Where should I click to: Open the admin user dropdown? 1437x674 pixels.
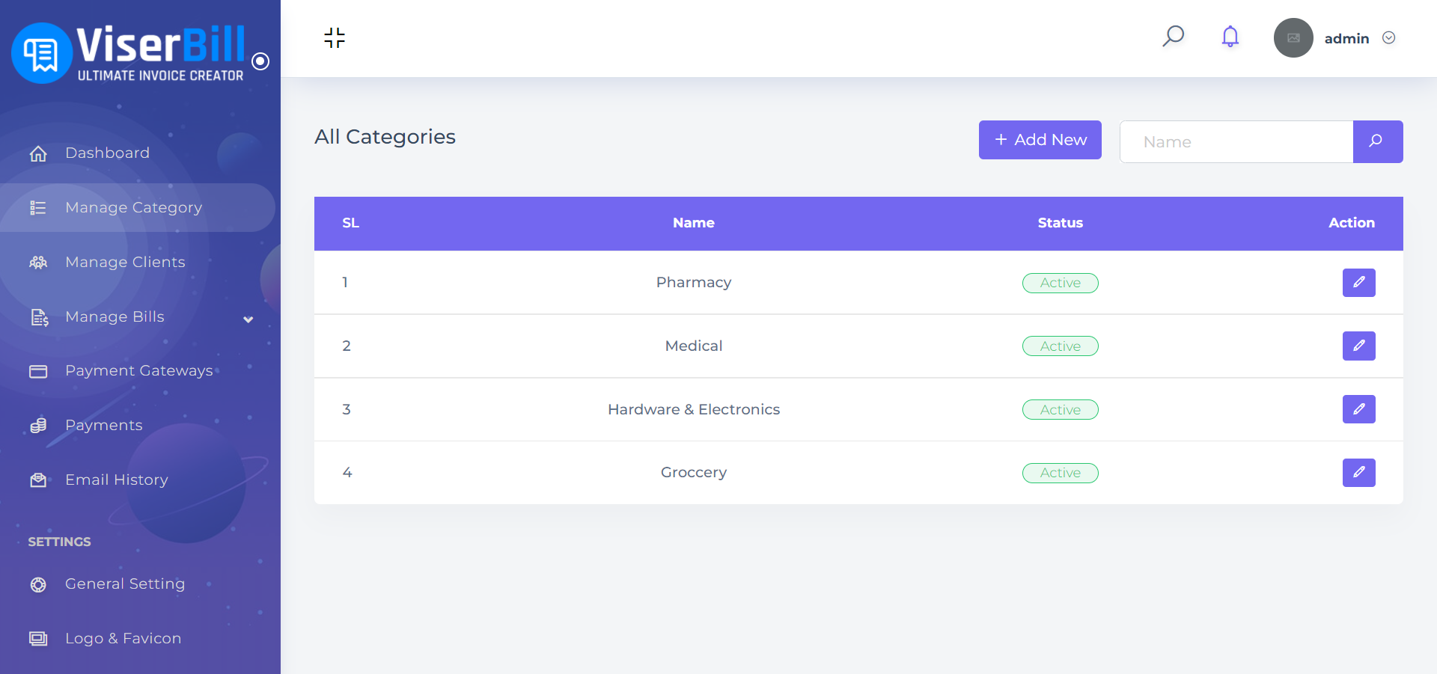click(1388, 38)
